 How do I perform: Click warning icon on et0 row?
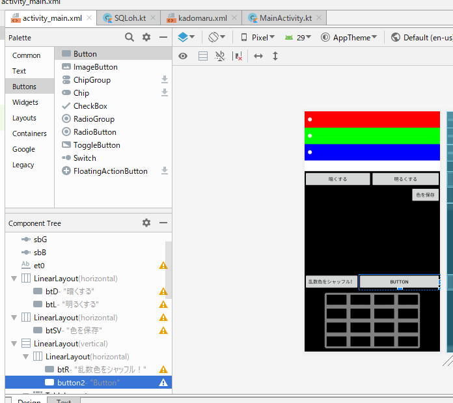(x=163, y=265)
